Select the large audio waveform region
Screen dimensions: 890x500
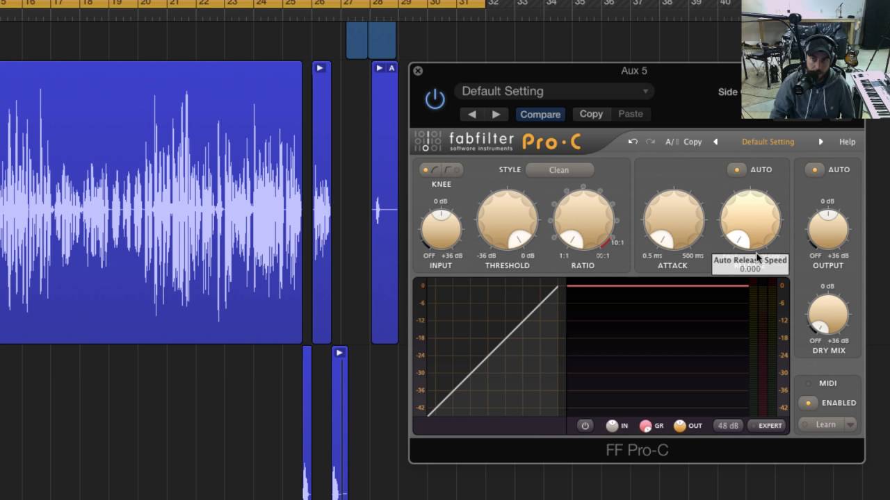click(151, 202)
